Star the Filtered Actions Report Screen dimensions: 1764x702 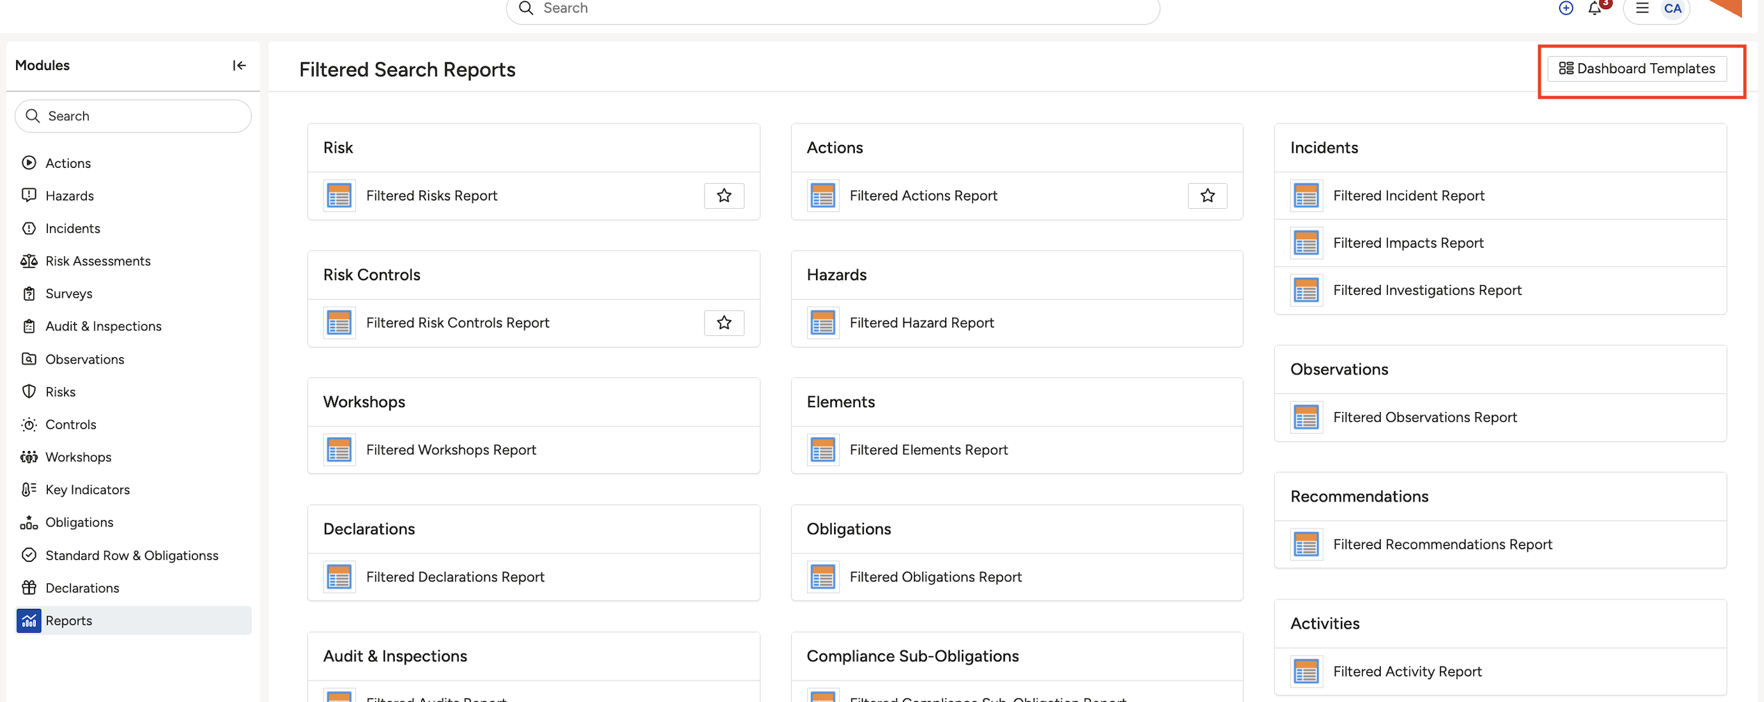point(1207,196)
